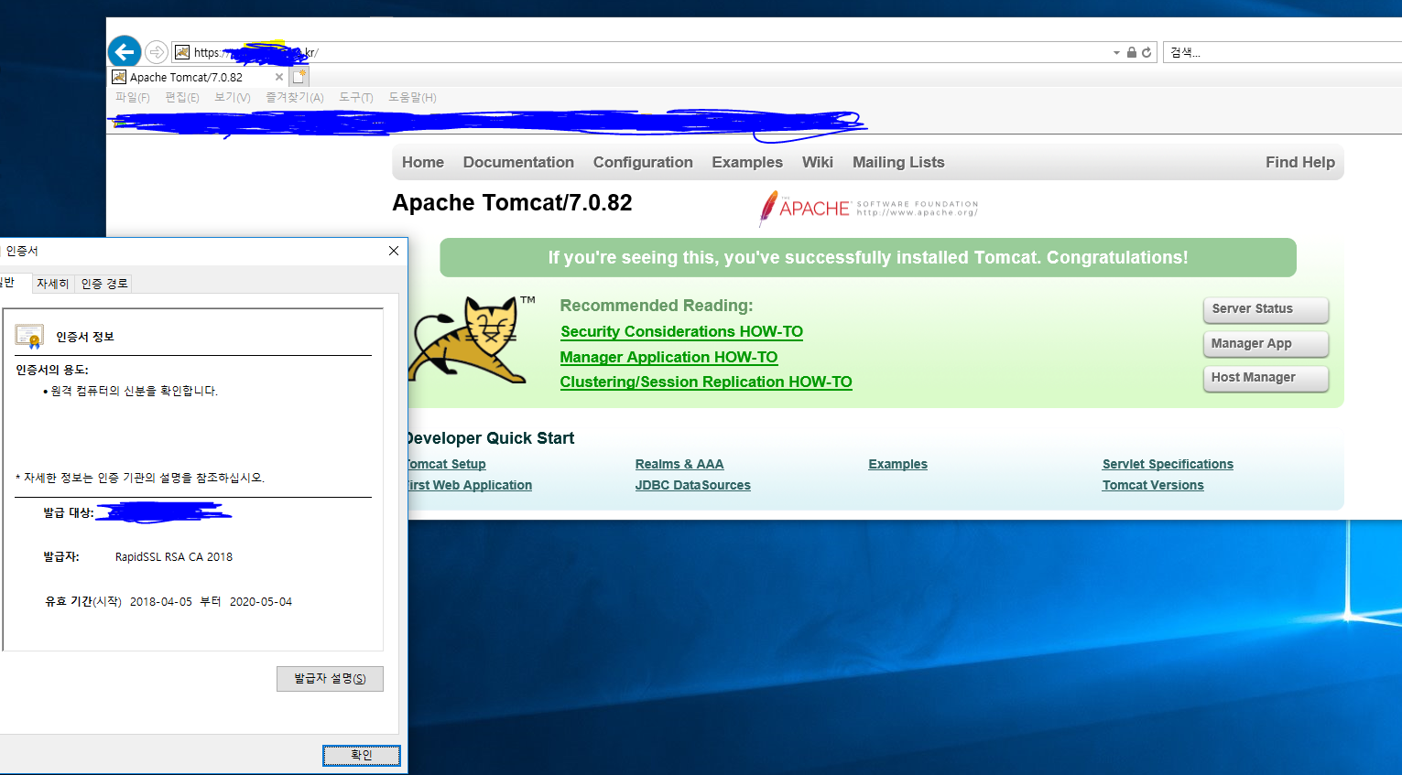
Task: Click the 발급자 설명(S) button
Action: [330, 678]
